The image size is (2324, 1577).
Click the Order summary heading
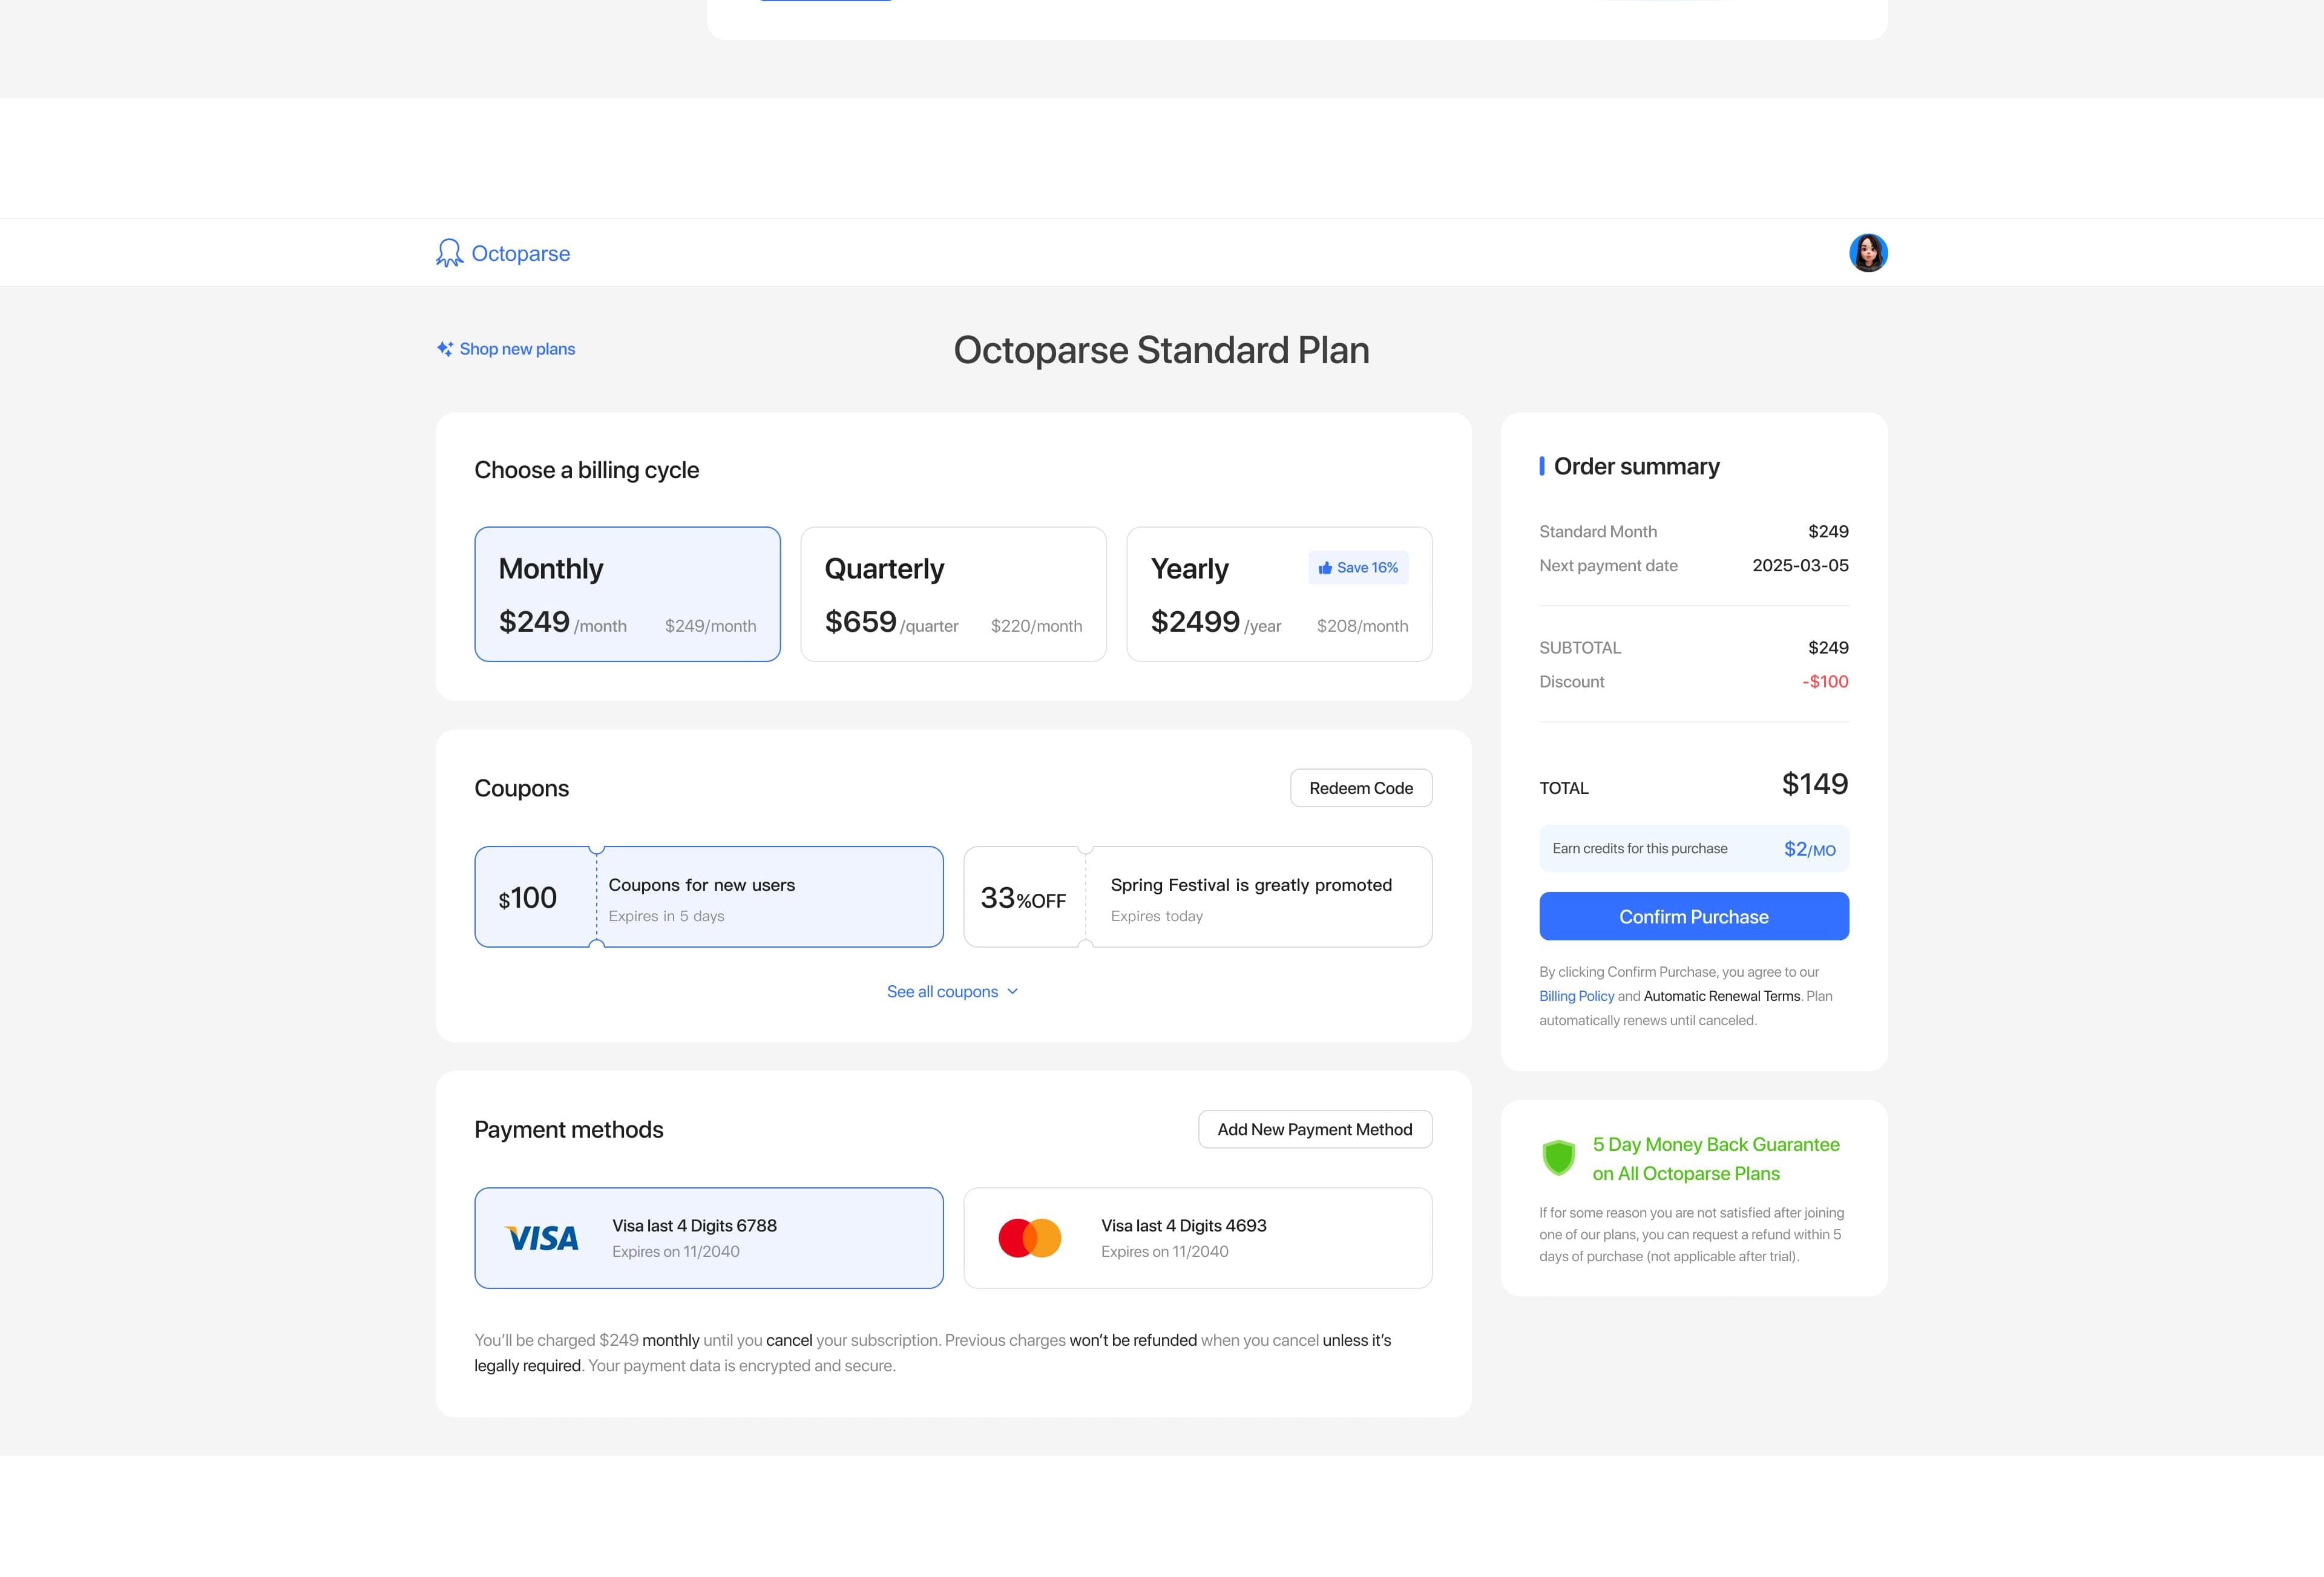(1637, 467)
